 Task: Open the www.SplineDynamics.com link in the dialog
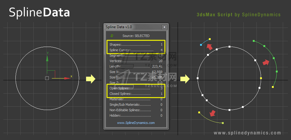pos(136,123)
